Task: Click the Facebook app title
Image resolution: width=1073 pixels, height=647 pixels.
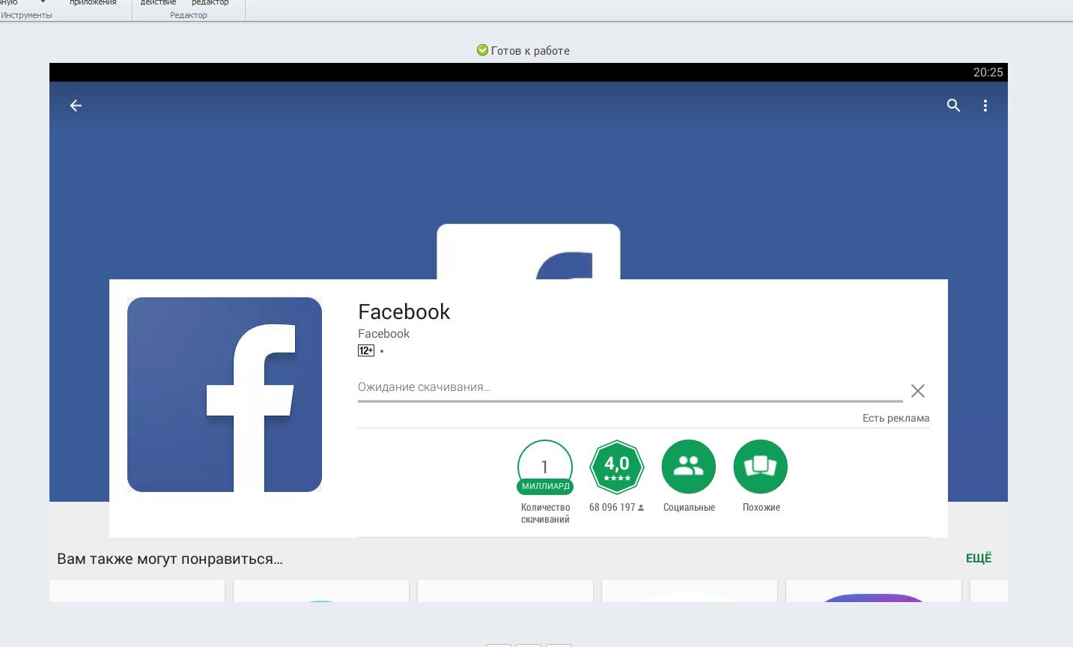Action: (x=404, y=312)
